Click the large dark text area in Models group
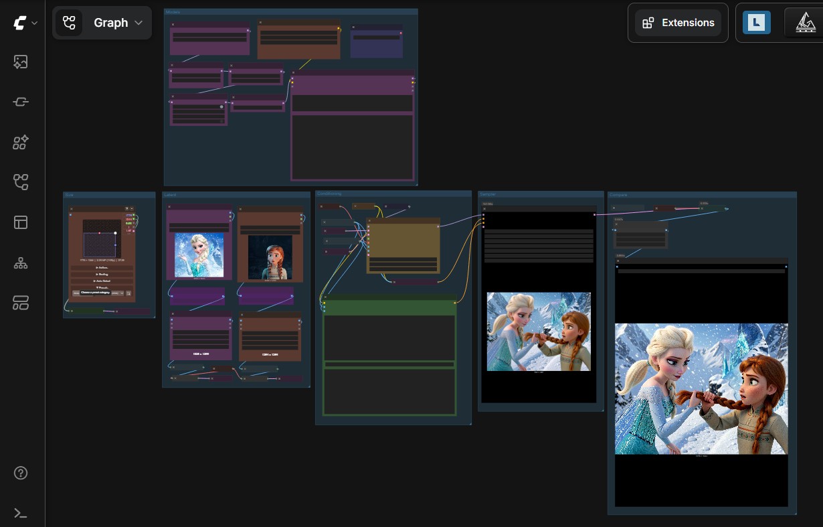The width and height of the screenshot is (823, 527). [x=352, y=147]
